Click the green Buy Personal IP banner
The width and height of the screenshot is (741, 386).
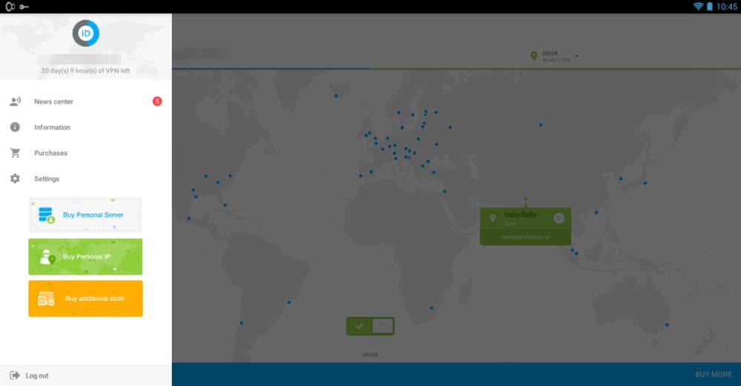click(85, 257)
